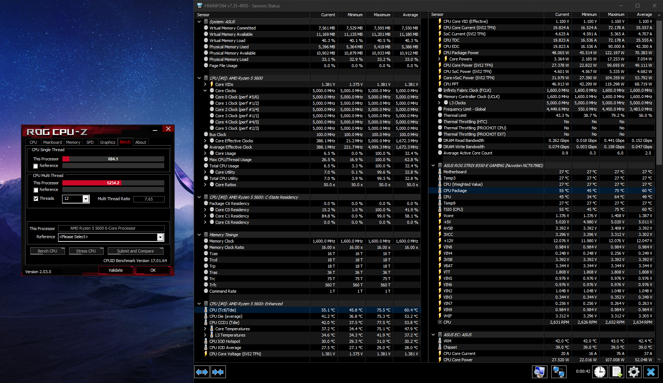Click the Validate button in CPU-Z
Viewport: 663px width, 383px height.
[116, 270]
